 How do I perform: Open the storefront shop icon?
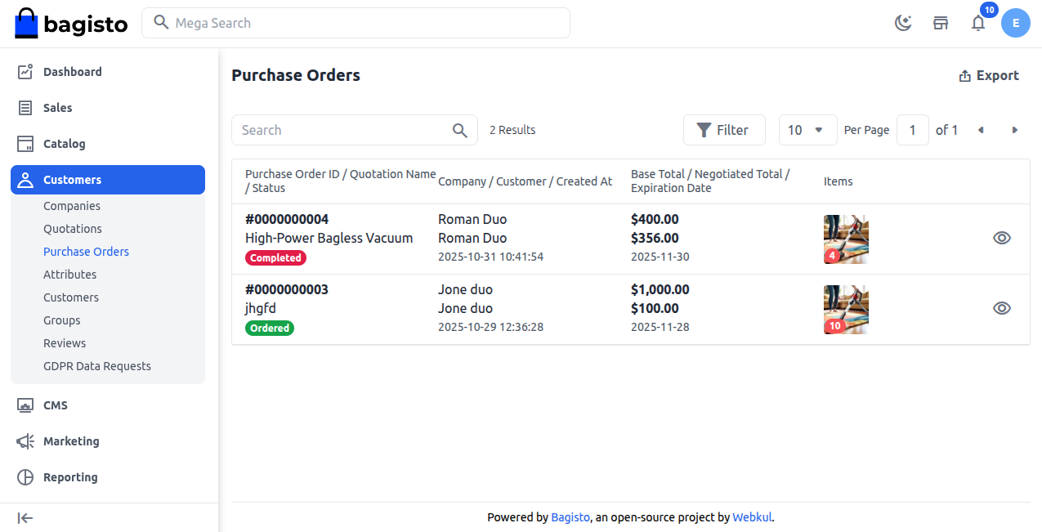coord(941,23)
